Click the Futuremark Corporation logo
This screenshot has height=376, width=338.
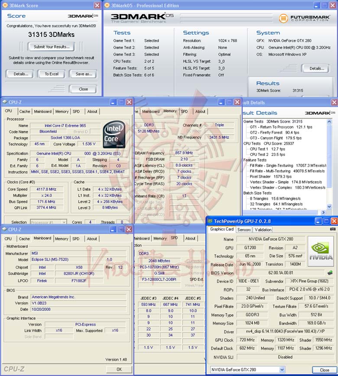point(304,18)
